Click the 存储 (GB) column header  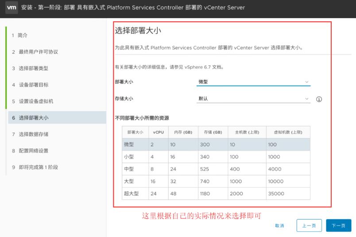(x=213, y=132)
